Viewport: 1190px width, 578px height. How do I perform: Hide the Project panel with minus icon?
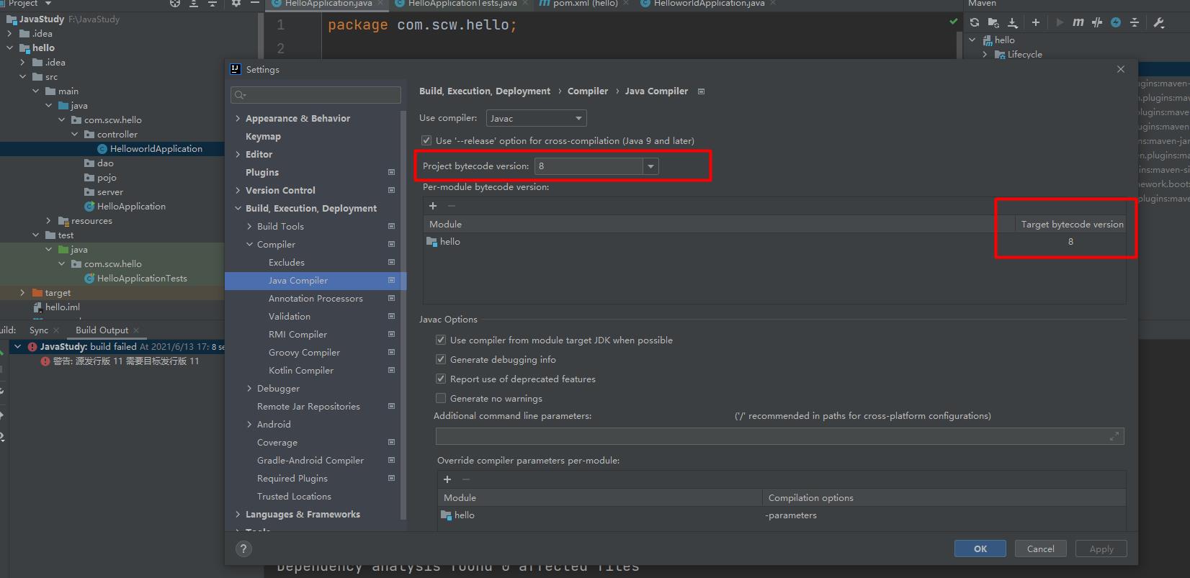(255, 4)
